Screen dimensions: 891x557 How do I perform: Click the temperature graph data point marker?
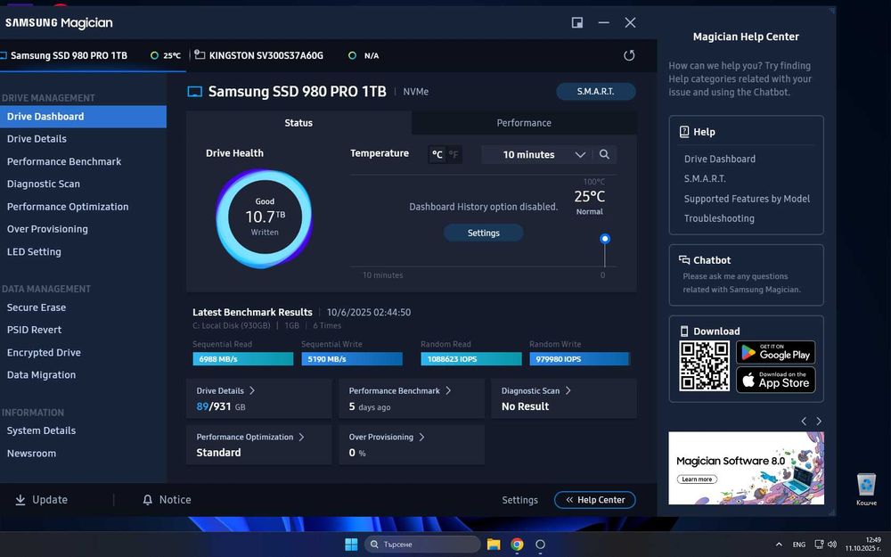[x=605, y=239]
